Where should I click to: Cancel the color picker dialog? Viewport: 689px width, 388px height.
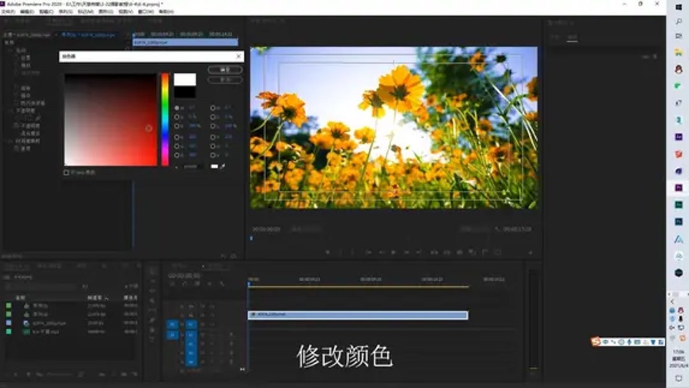pyautogui.click(x=225, y=79)
